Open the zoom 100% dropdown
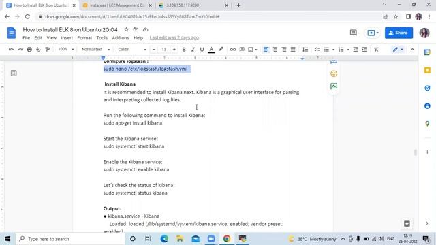 coord(65,50)
